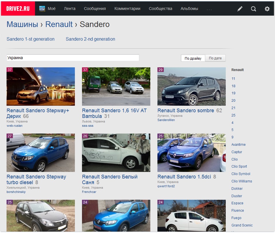Open the Renault Sandero Stepway turbo diesel title
The width and height of the screenshot is (275, 233).
36,180
